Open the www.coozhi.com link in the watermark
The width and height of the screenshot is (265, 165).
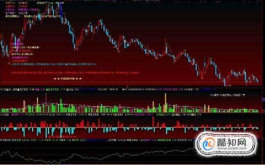232,148
